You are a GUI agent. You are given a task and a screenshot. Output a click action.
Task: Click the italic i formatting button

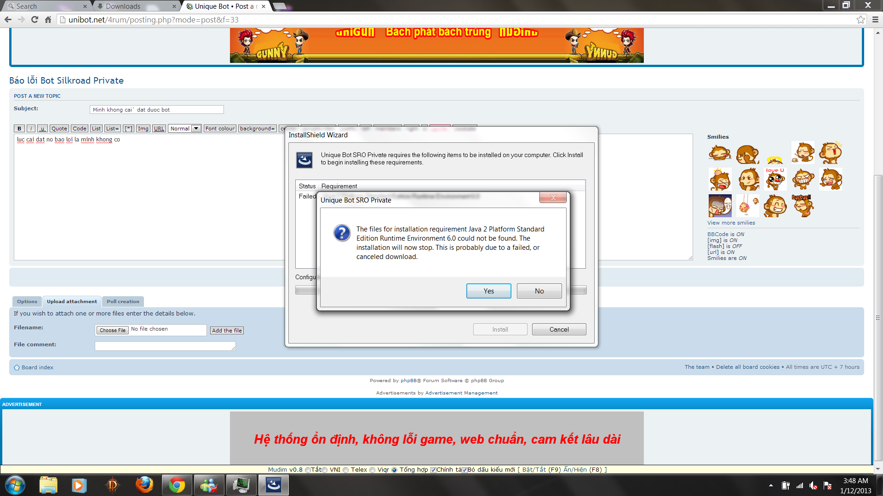point(31,129)
